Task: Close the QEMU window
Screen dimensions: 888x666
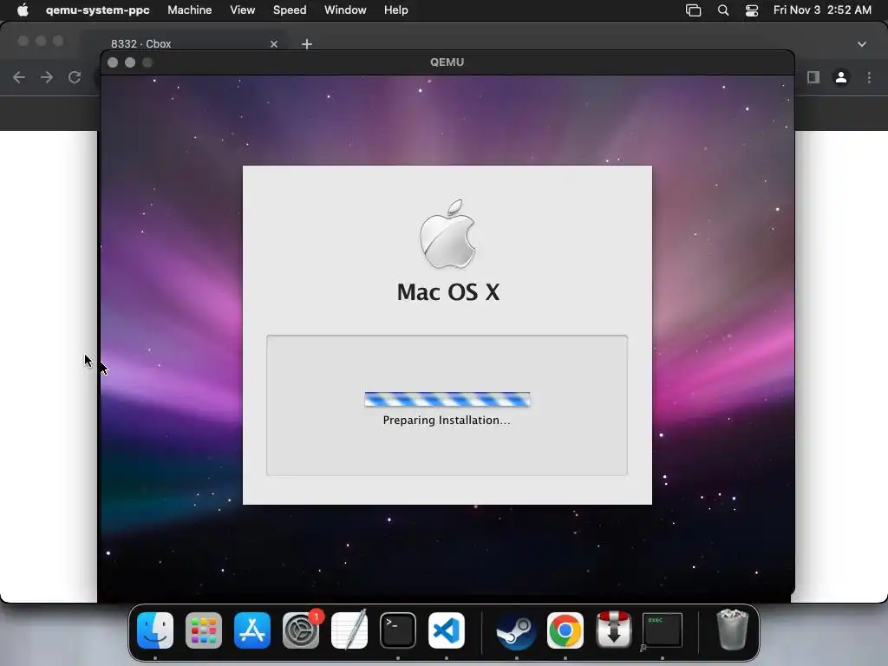Action: click(x=113, y=62)
